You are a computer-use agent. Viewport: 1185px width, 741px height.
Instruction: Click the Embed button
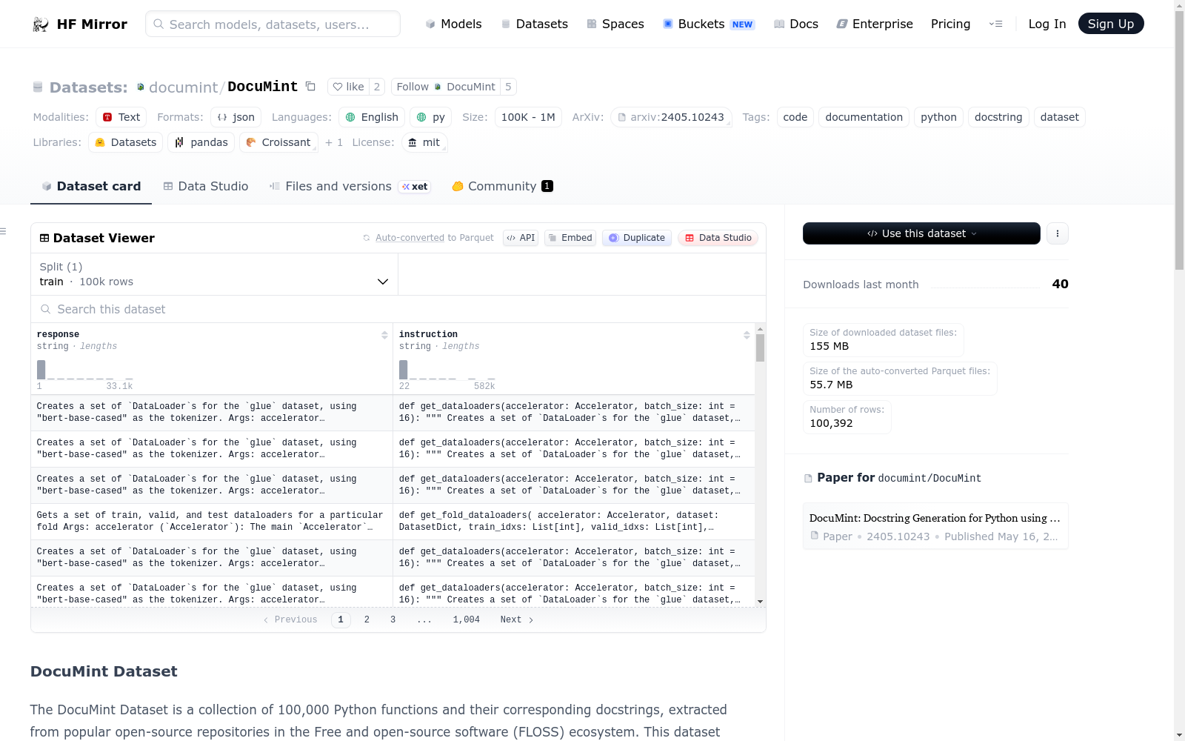click(570, 238)
